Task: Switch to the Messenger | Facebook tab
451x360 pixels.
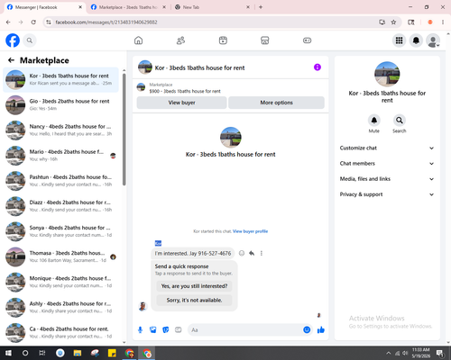Action: [44, 7]
